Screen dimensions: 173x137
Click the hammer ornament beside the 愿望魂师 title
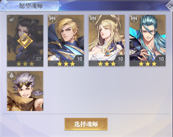(x=4, y=6)
